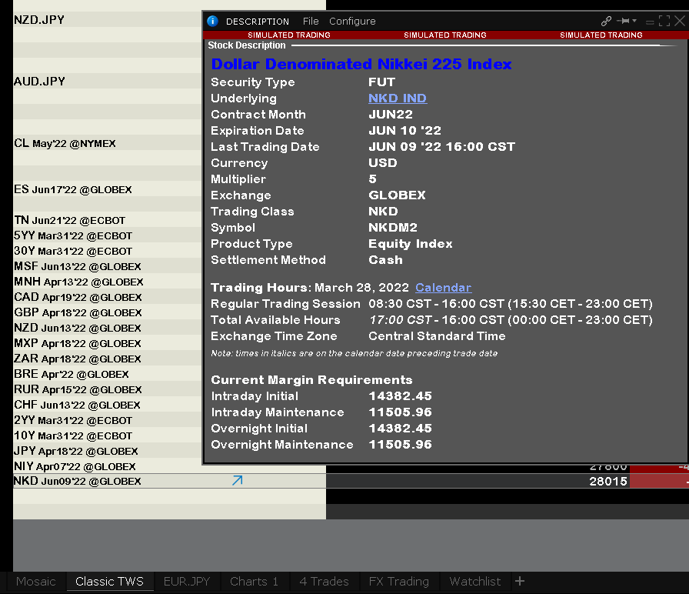Switch to the EUR.JPY tab

click(186, 582)
